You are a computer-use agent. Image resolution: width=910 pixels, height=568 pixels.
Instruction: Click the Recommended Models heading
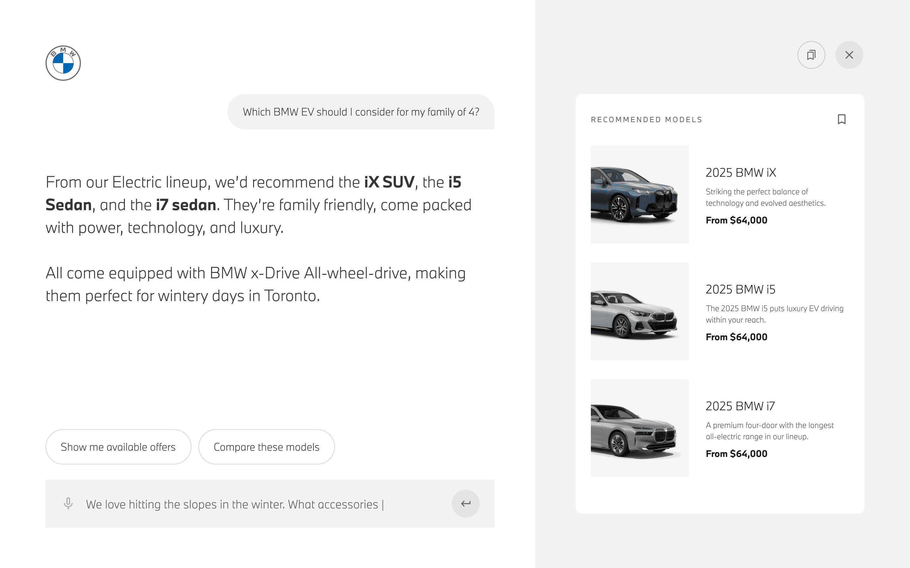point(646,120)
